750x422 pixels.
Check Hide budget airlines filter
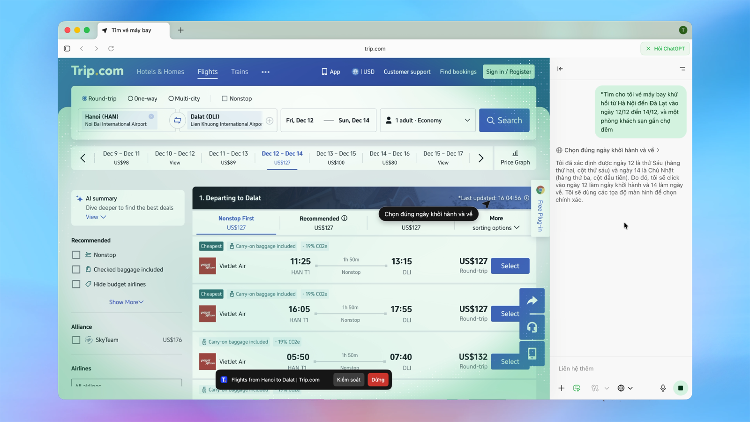point(76,284)
